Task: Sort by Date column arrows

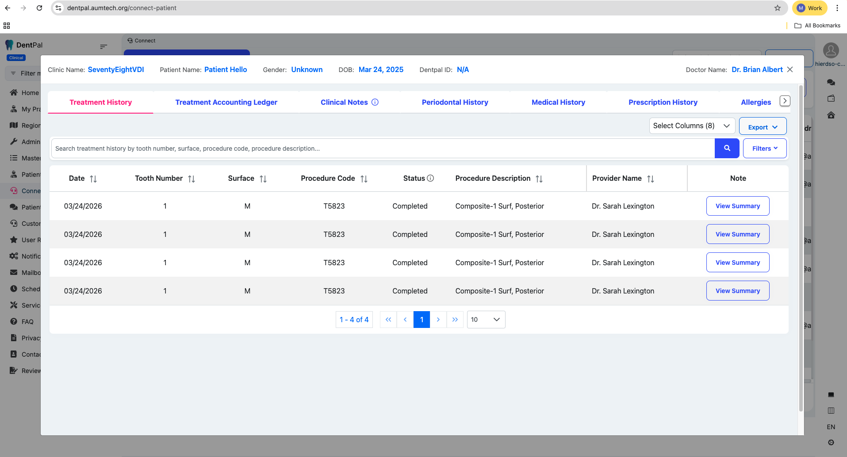Action: (x=93, y=179)
